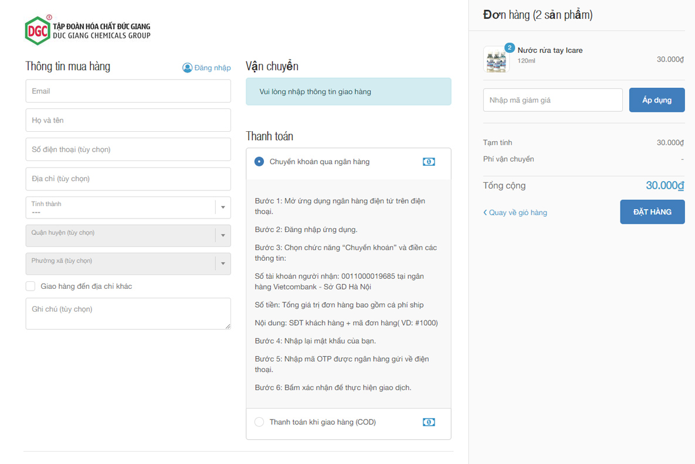Focus the Email input field
This screenshot has width=695, height=464.
[128, 91]
